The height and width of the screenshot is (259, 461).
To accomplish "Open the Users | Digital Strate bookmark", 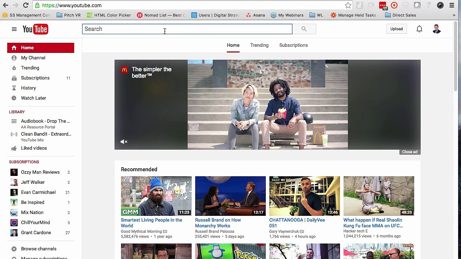I will tap(215, 15).
